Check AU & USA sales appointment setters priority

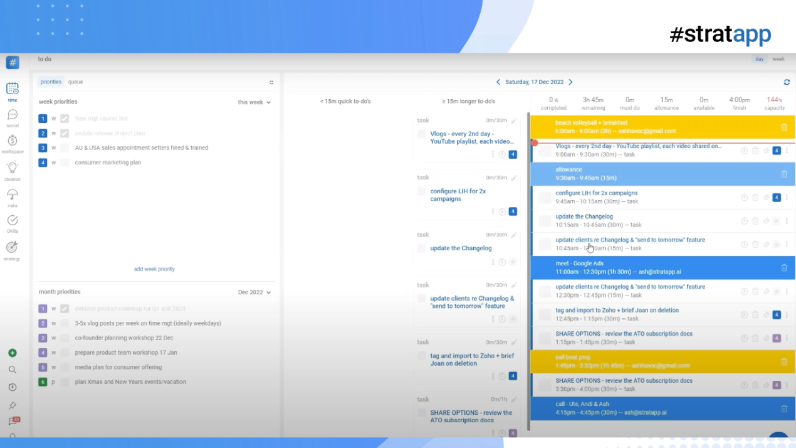coord(65,148)
